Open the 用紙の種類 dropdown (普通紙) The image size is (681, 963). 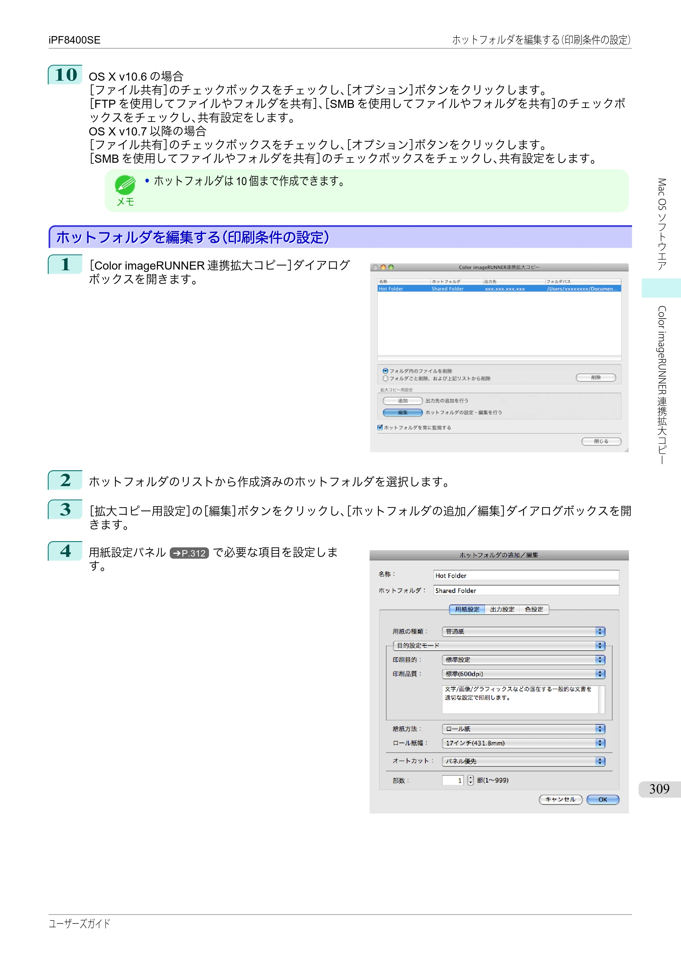[x=523, y=631]
